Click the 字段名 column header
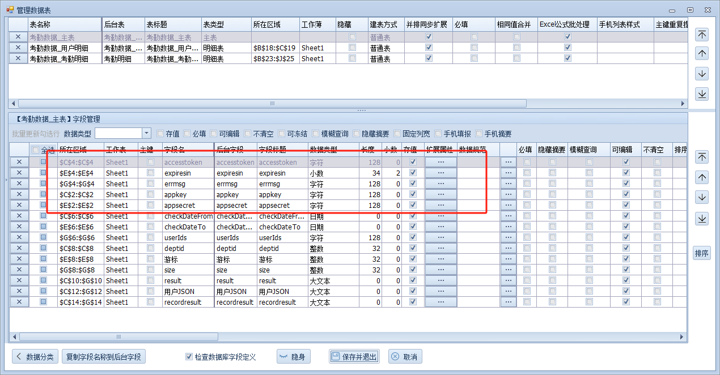The height and width of the screenshot is (375, 720). point(187,150)
